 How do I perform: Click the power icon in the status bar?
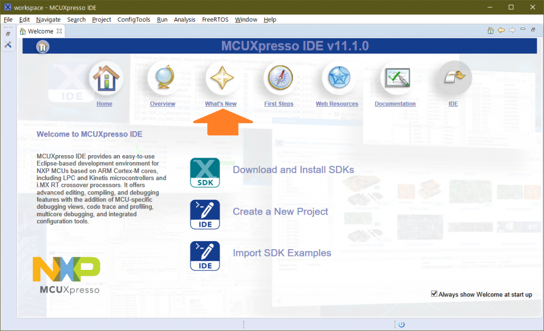402,324
